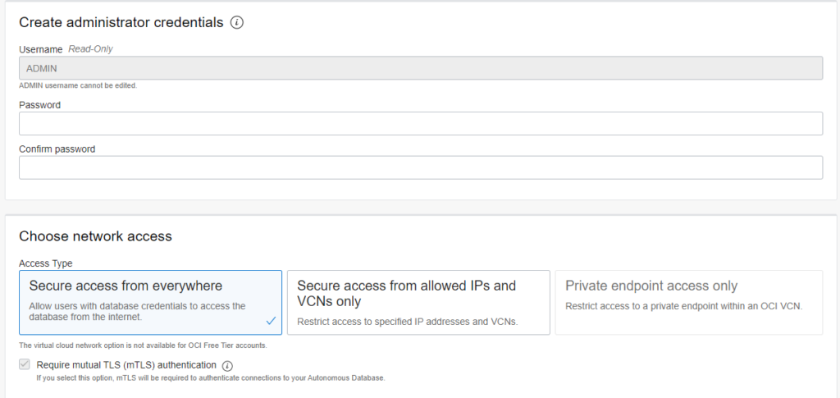The height and width of the screenshot is (398, 840).
Task: Click the Confirm password label
Action: coord(57,149)
